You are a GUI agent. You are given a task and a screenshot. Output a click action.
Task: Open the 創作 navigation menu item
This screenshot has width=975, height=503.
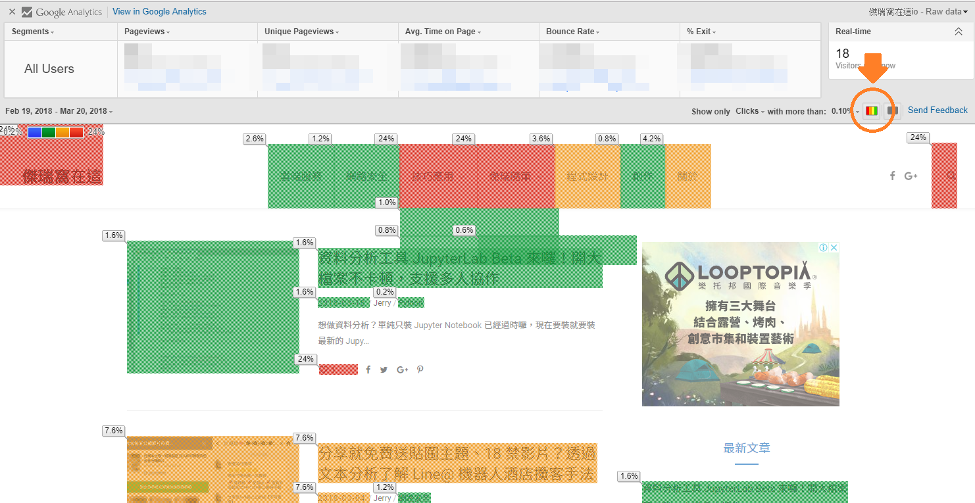point(643,176)
